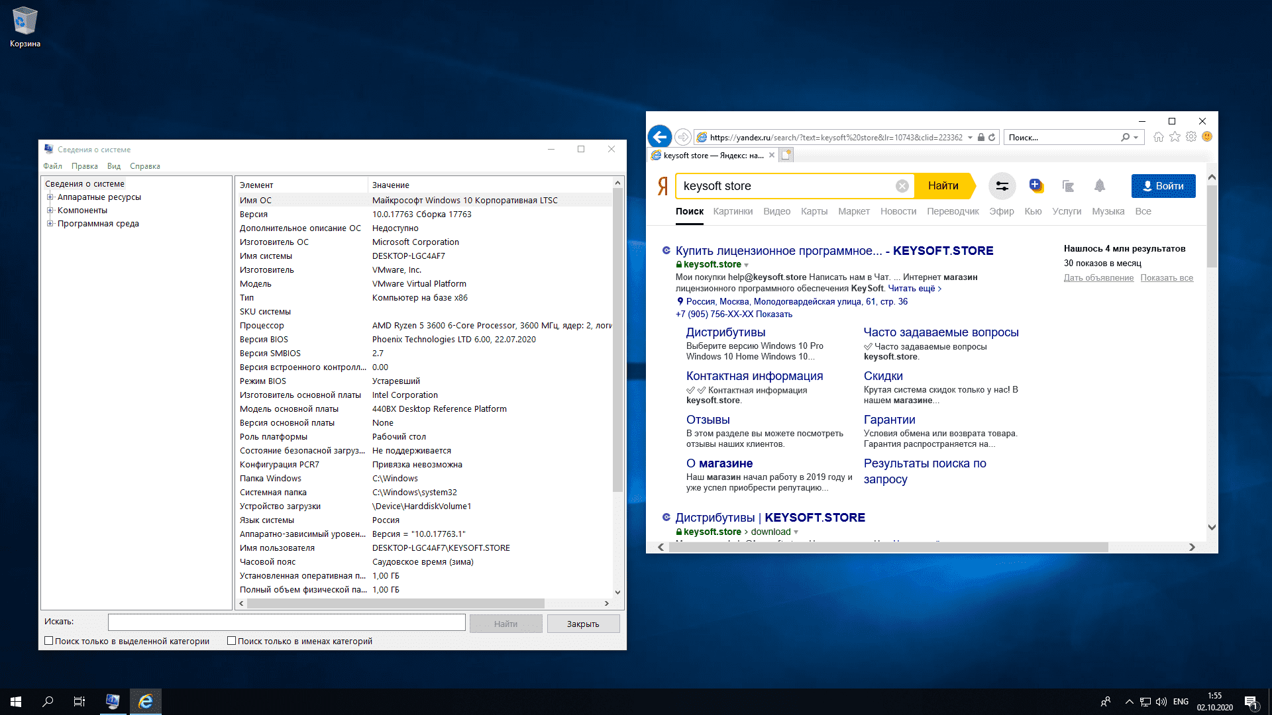Click the IE home icon

(1158, 137)
